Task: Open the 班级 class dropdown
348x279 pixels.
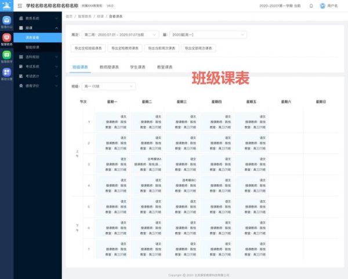Action: coord(109,86)
